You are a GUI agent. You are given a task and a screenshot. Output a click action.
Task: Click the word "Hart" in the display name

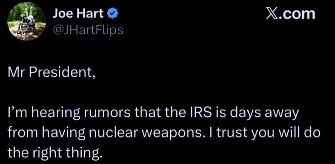[x=95, y=14]
